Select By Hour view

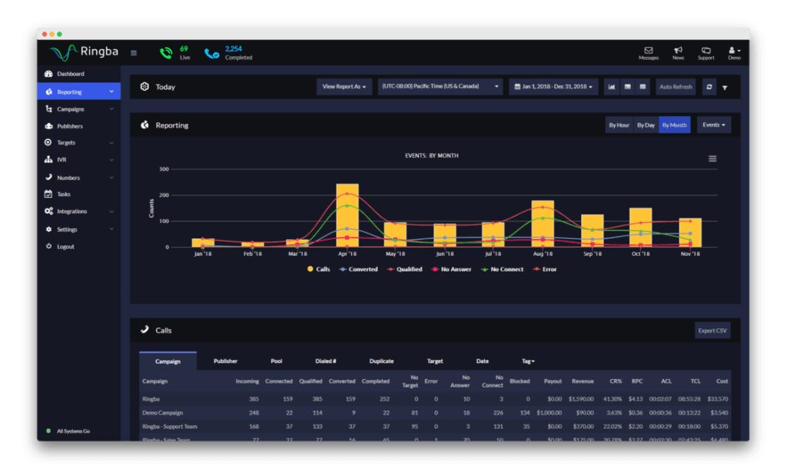619,125
